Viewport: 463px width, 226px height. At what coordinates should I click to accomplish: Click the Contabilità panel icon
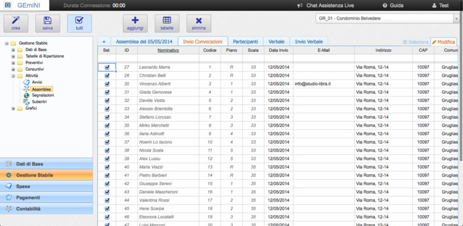[9, 208]
